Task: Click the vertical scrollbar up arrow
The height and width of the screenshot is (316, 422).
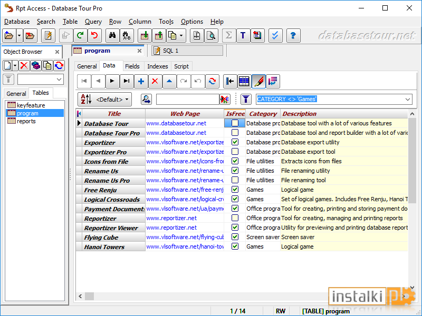Action: click(412, 114)
